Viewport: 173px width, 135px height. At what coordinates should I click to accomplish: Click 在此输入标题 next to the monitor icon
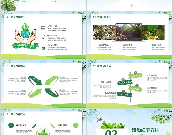coord(52,26)
